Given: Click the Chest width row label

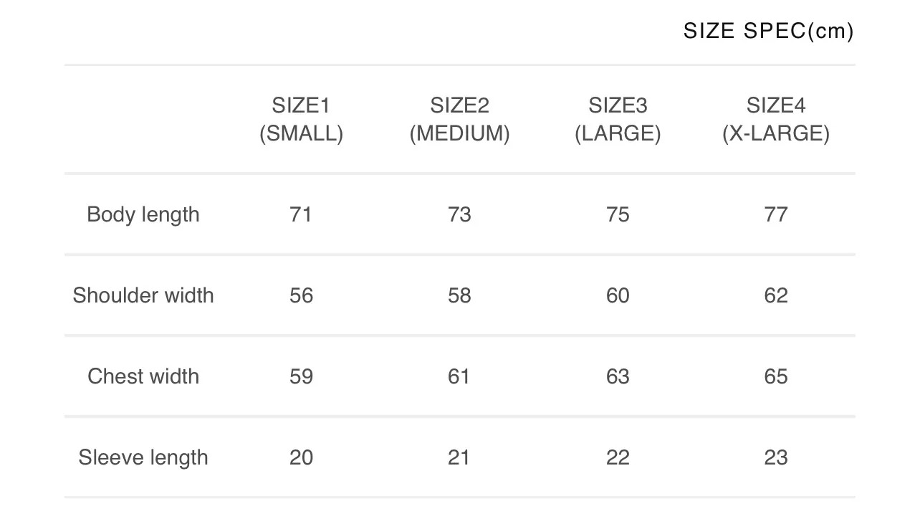Looking at the screenshot, I should point(143,376).
